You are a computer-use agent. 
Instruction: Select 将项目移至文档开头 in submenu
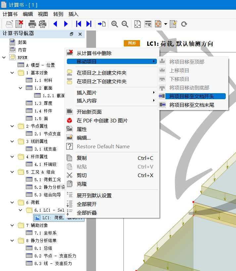[x=192, y=96]
